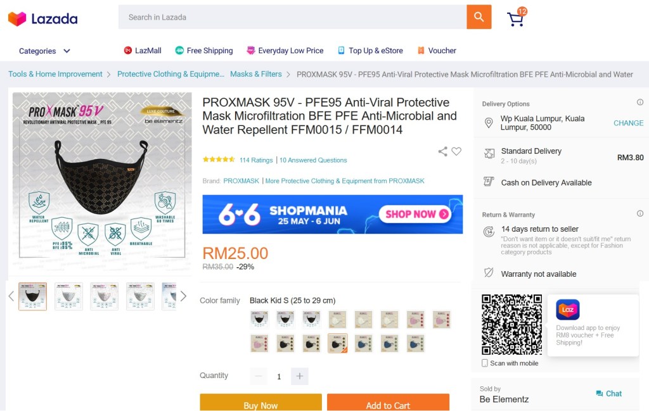
Task: Select the first black mask color swatch
Action: (259, 320)
